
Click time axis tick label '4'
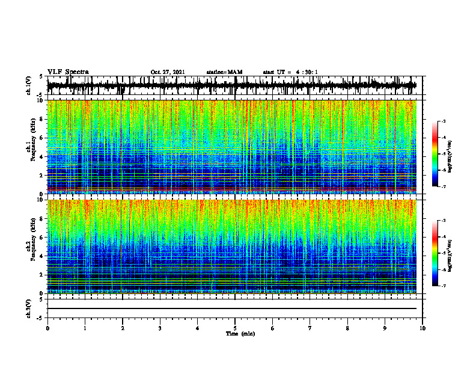point(198,328)
